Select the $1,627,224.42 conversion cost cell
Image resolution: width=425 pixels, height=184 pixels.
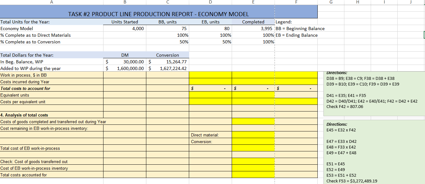pos(168,68)
